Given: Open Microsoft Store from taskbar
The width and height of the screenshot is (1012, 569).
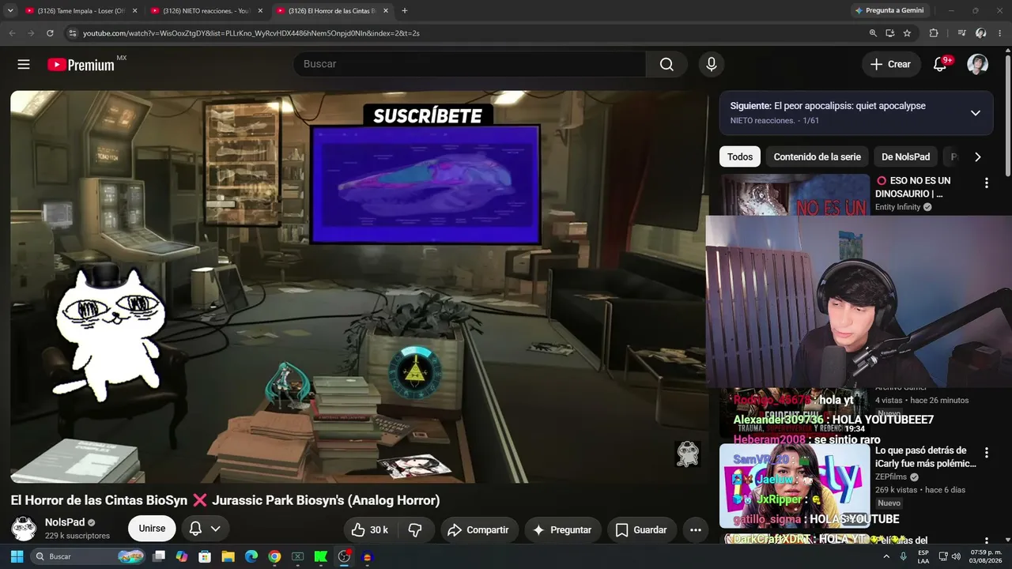Looking at the screenshot, I should point(205,556).
